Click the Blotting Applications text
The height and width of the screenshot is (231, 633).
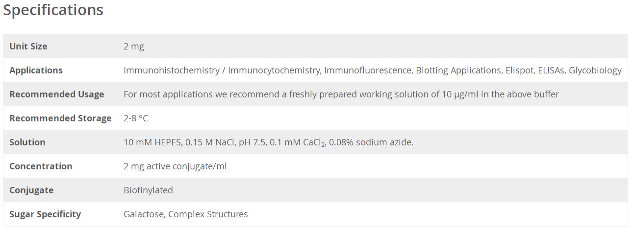click(459, 70)
